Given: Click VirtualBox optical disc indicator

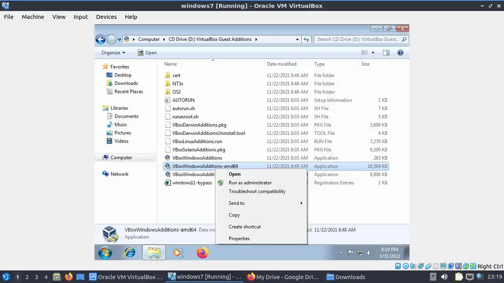Looking at the screenshot, I should pyautogui.click(x=406, y=266).
